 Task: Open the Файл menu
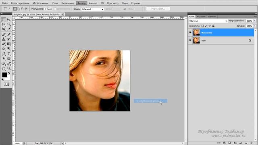5,3
